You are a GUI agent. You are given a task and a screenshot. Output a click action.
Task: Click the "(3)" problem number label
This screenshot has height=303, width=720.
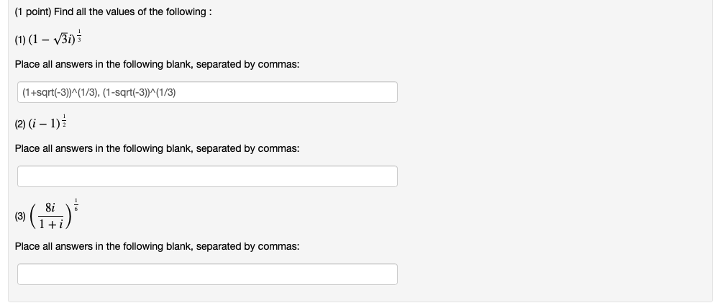pos(19,215)
